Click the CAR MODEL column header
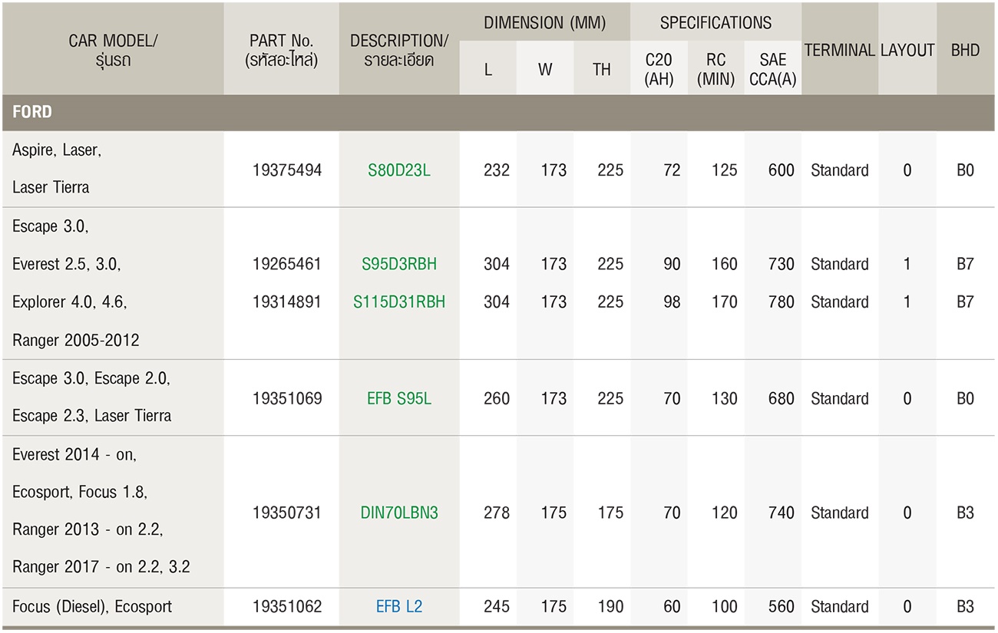Screen dimensions: 998x633 tap(113, 51)
